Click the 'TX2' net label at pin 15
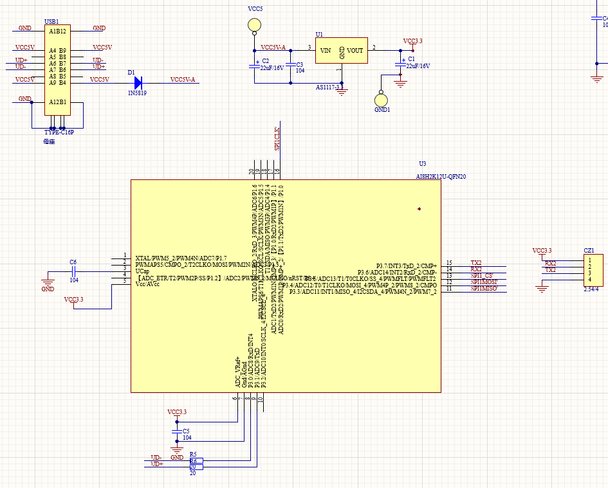Screen dimensions: 608x488 click(476, 263)
